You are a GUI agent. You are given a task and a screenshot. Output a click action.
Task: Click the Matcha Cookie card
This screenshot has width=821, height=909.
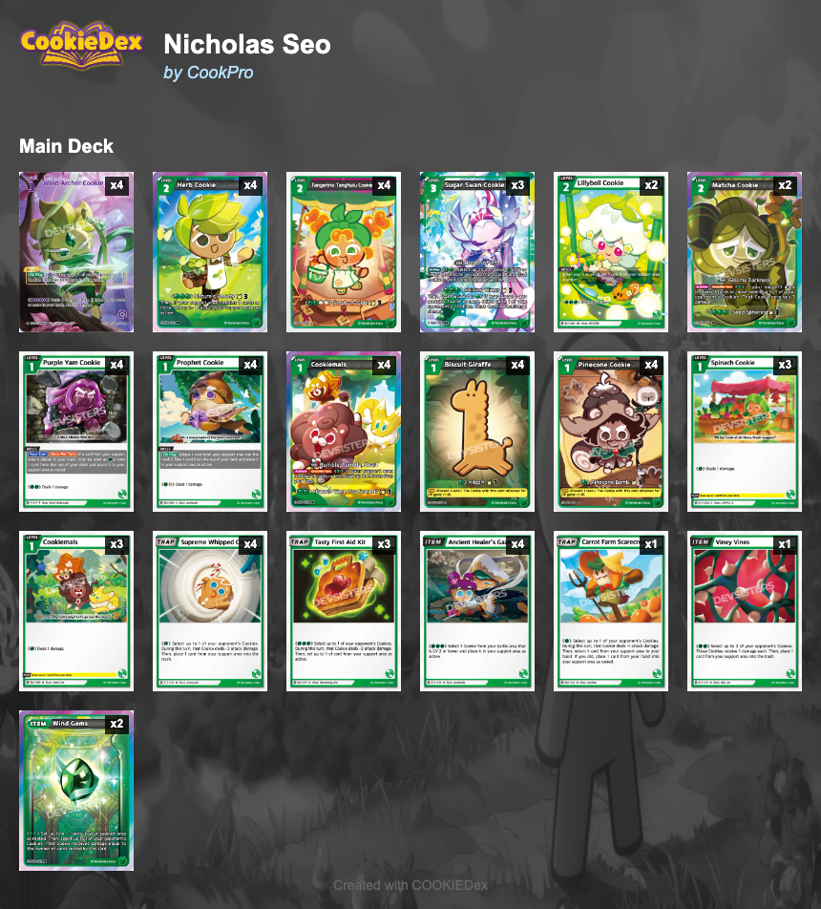[x=745, y=252]
